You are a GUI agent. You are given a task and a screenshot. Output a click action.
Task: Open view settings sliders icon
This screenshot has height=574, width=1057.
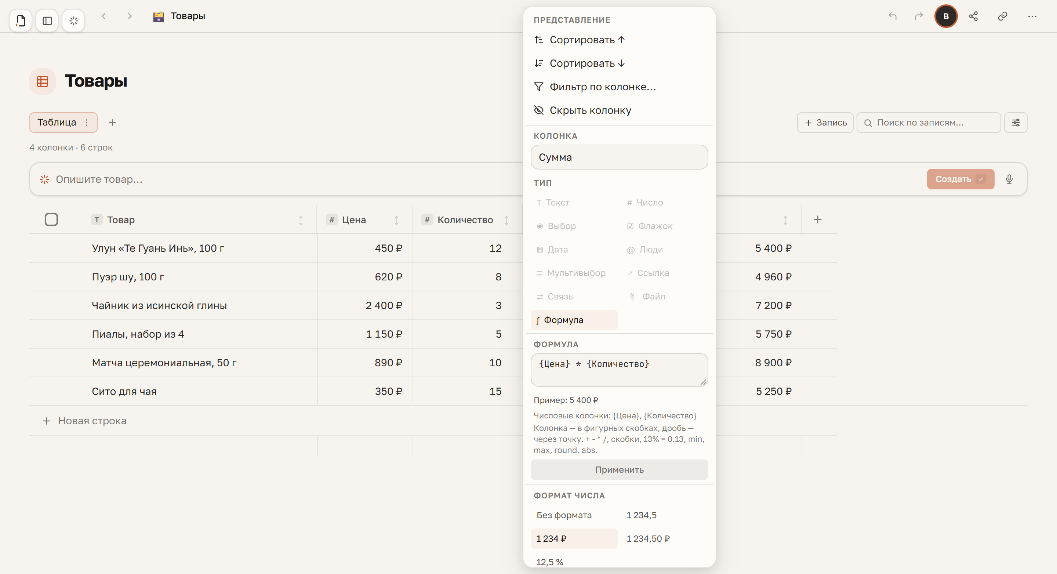(x=1016, y=122)
